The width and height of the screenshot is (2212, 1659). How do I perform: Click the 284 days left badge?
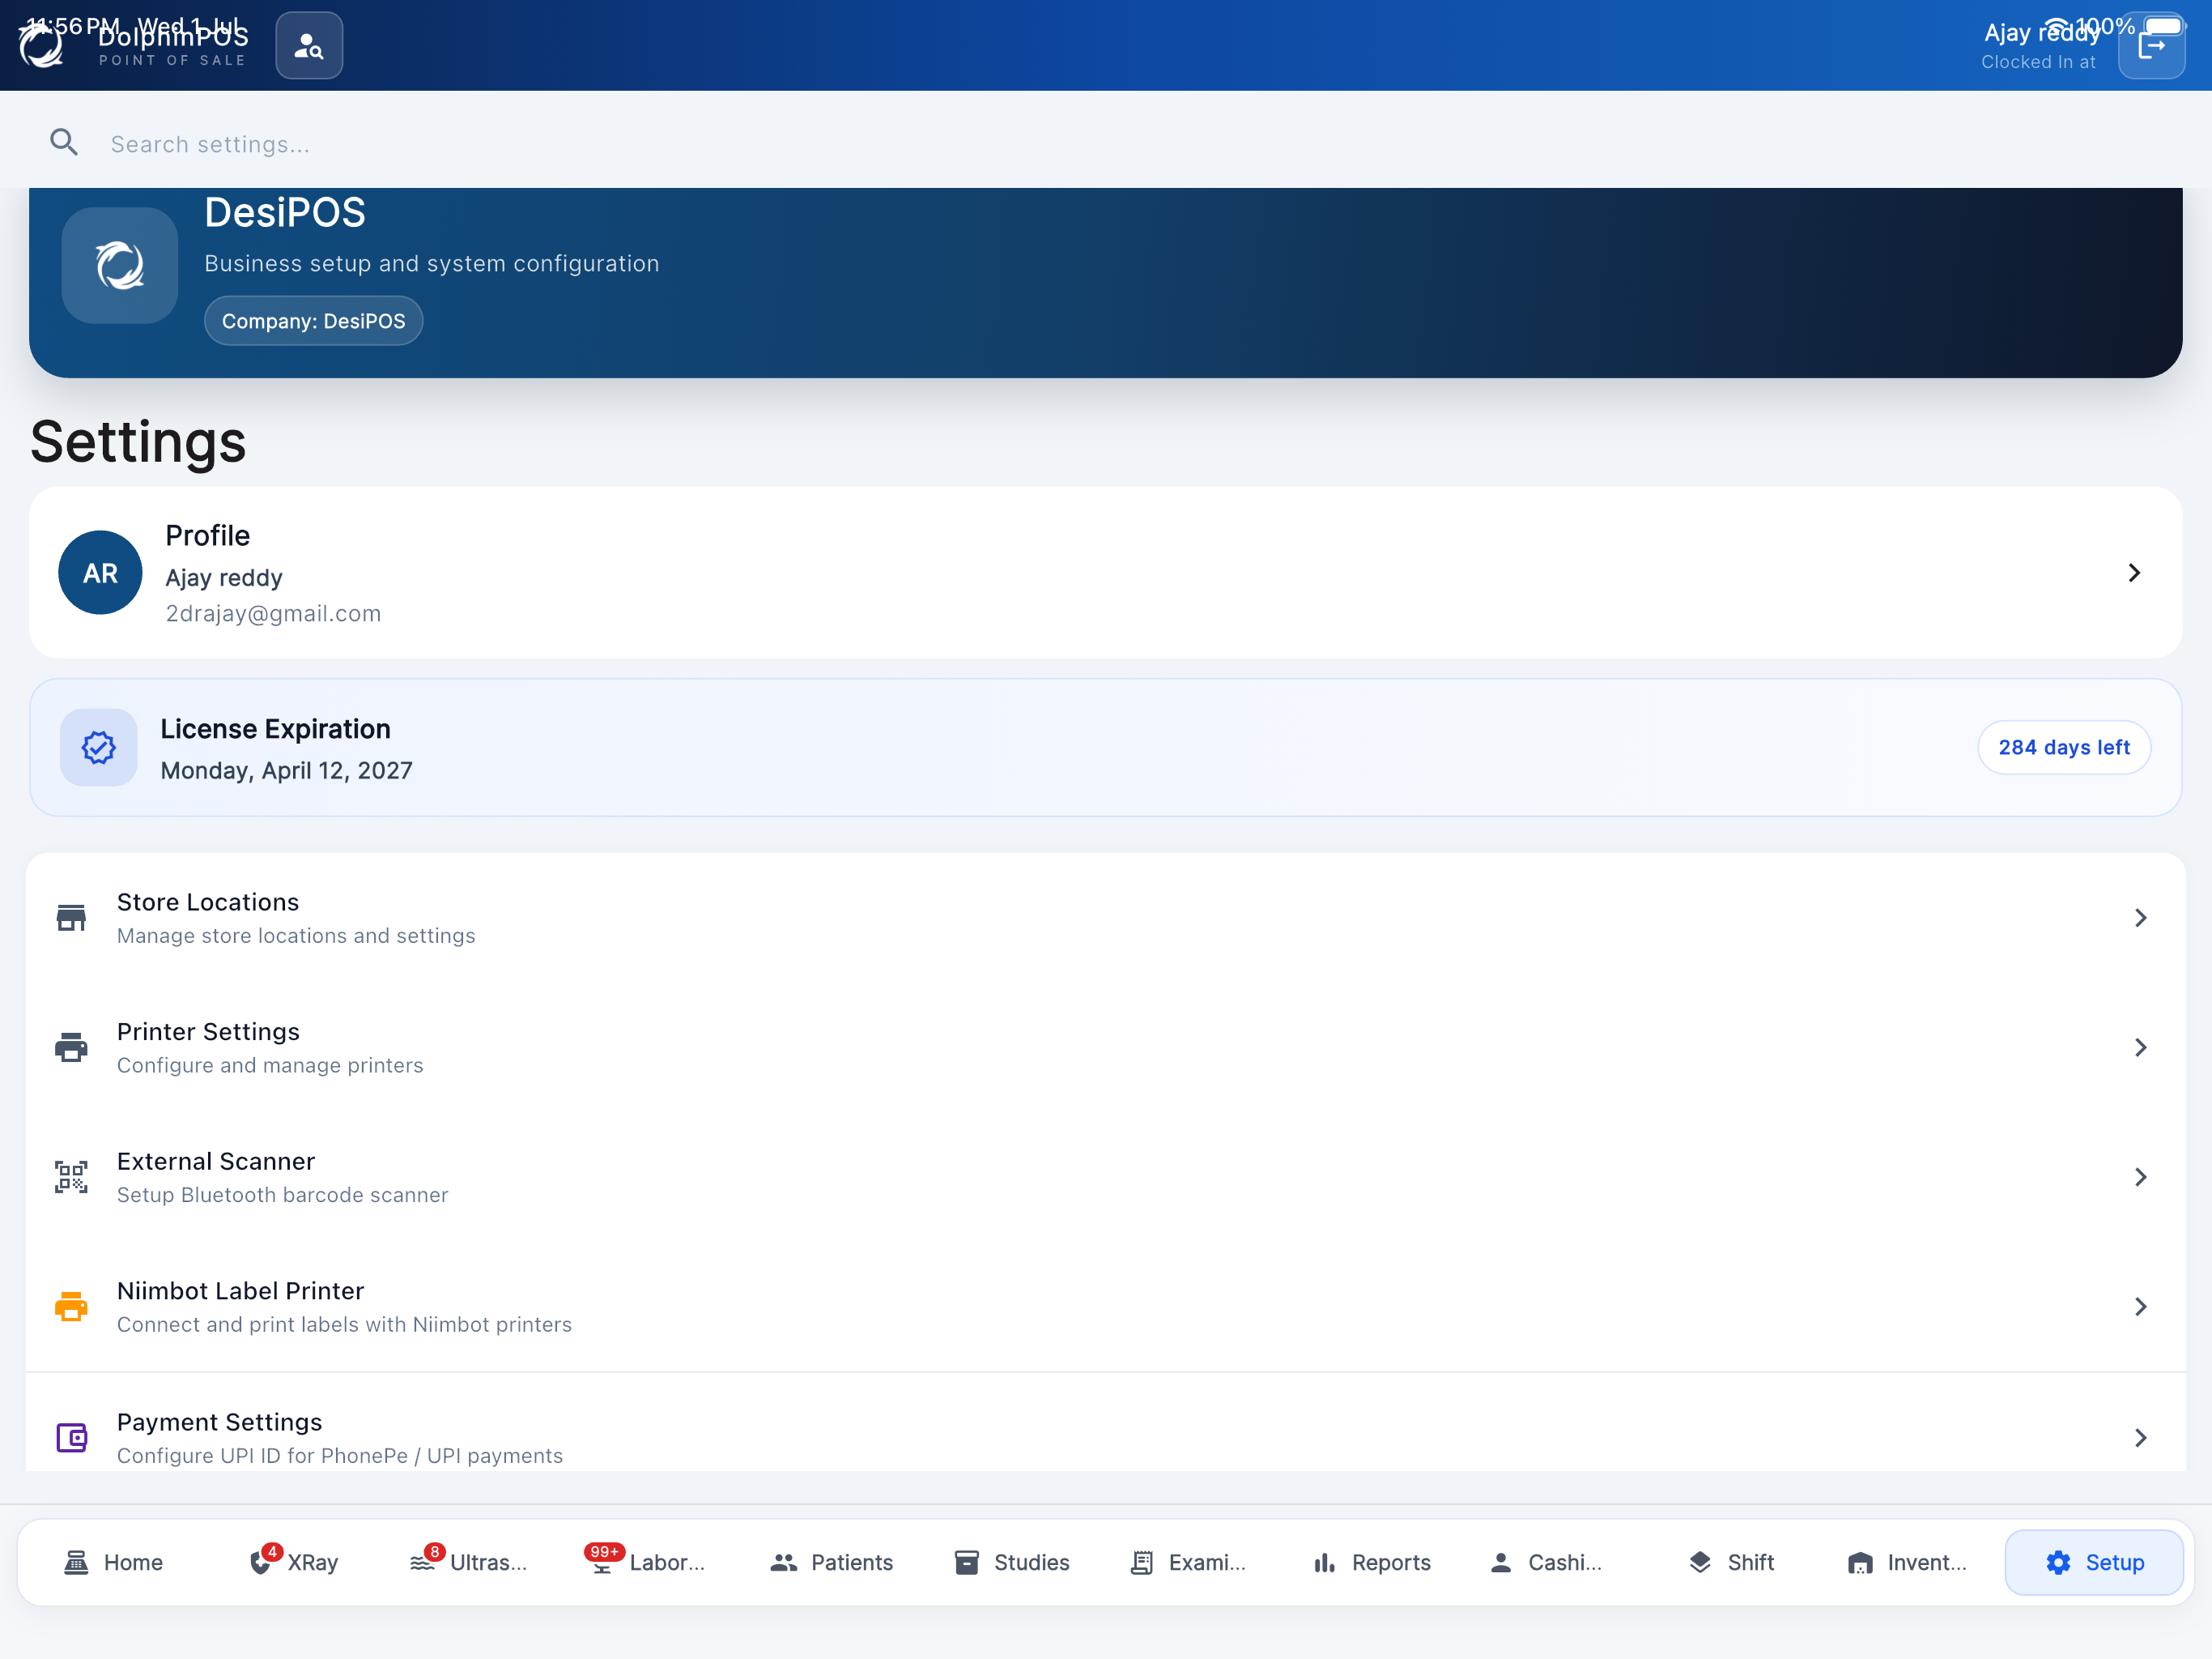click(x=2063, y=748)
